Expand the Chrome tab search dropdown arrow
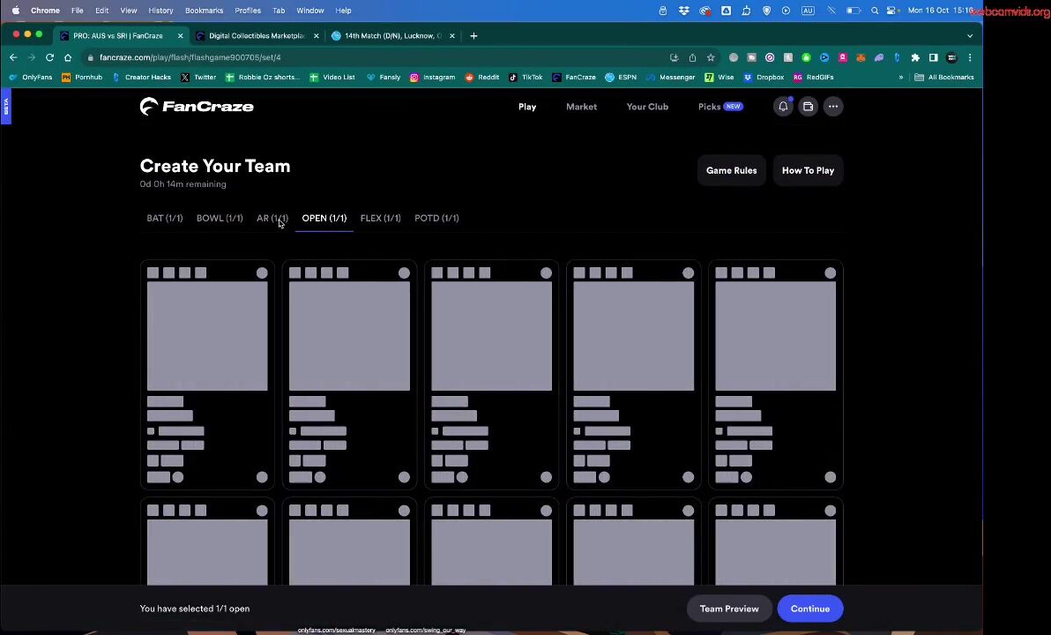 [970, 36]
